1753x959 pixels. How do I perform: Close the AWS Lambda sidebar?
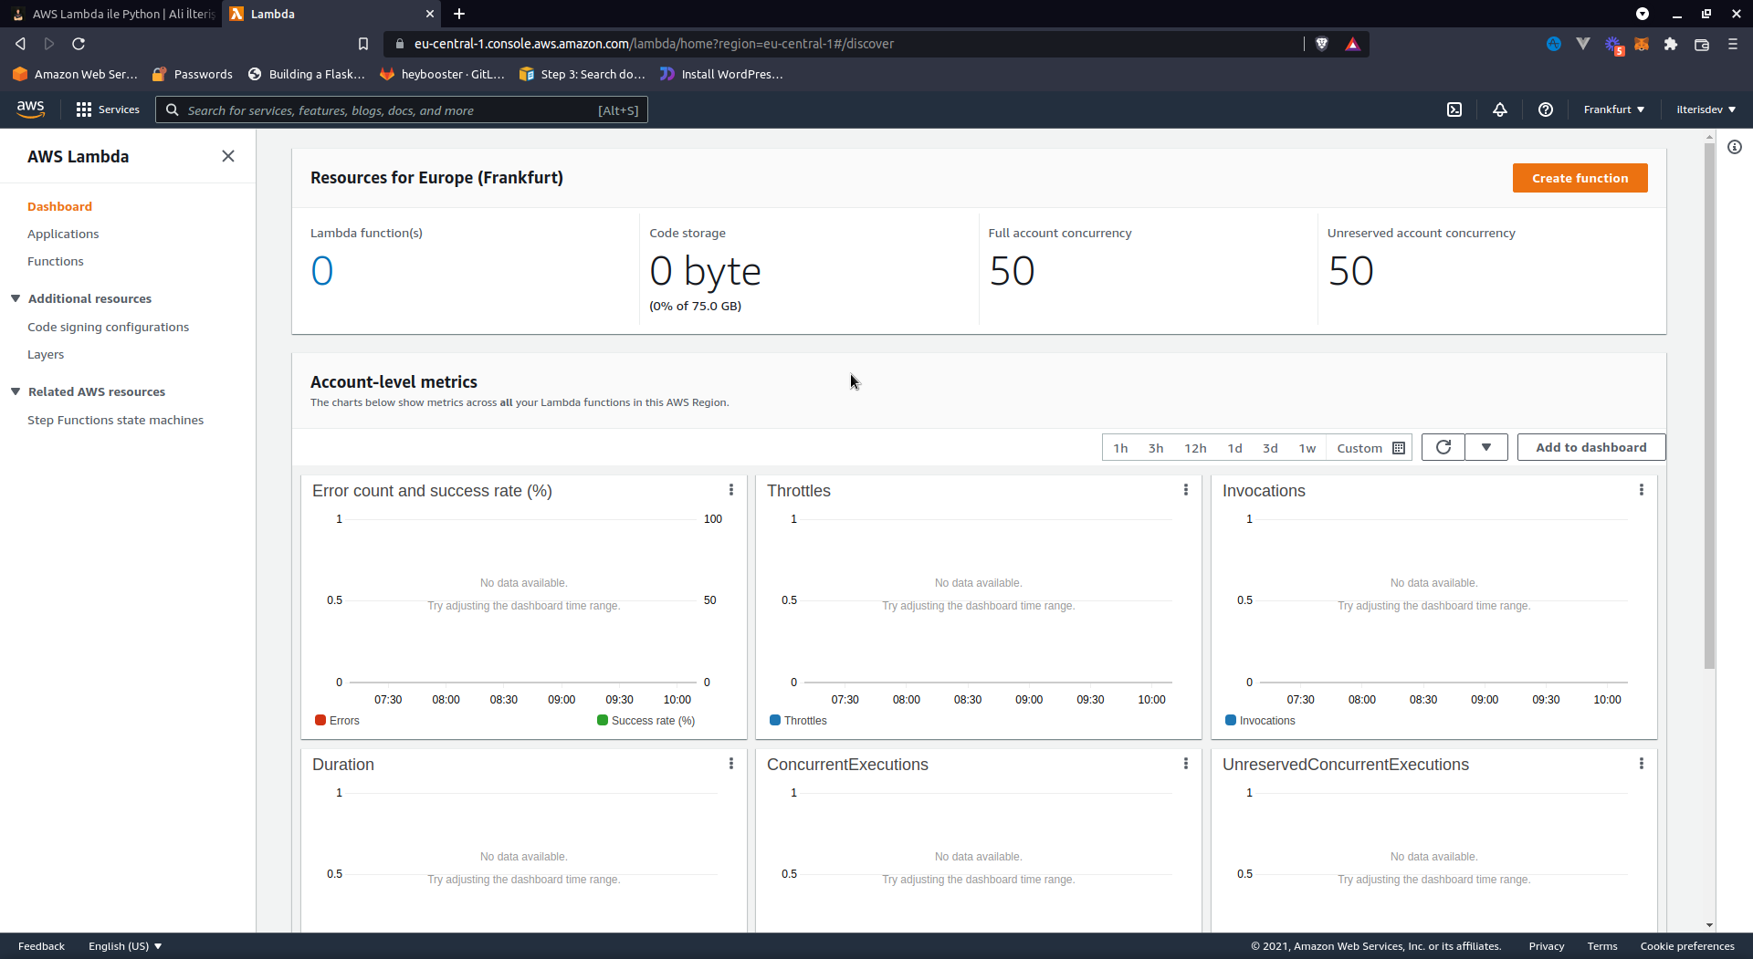tap(228, 156)
